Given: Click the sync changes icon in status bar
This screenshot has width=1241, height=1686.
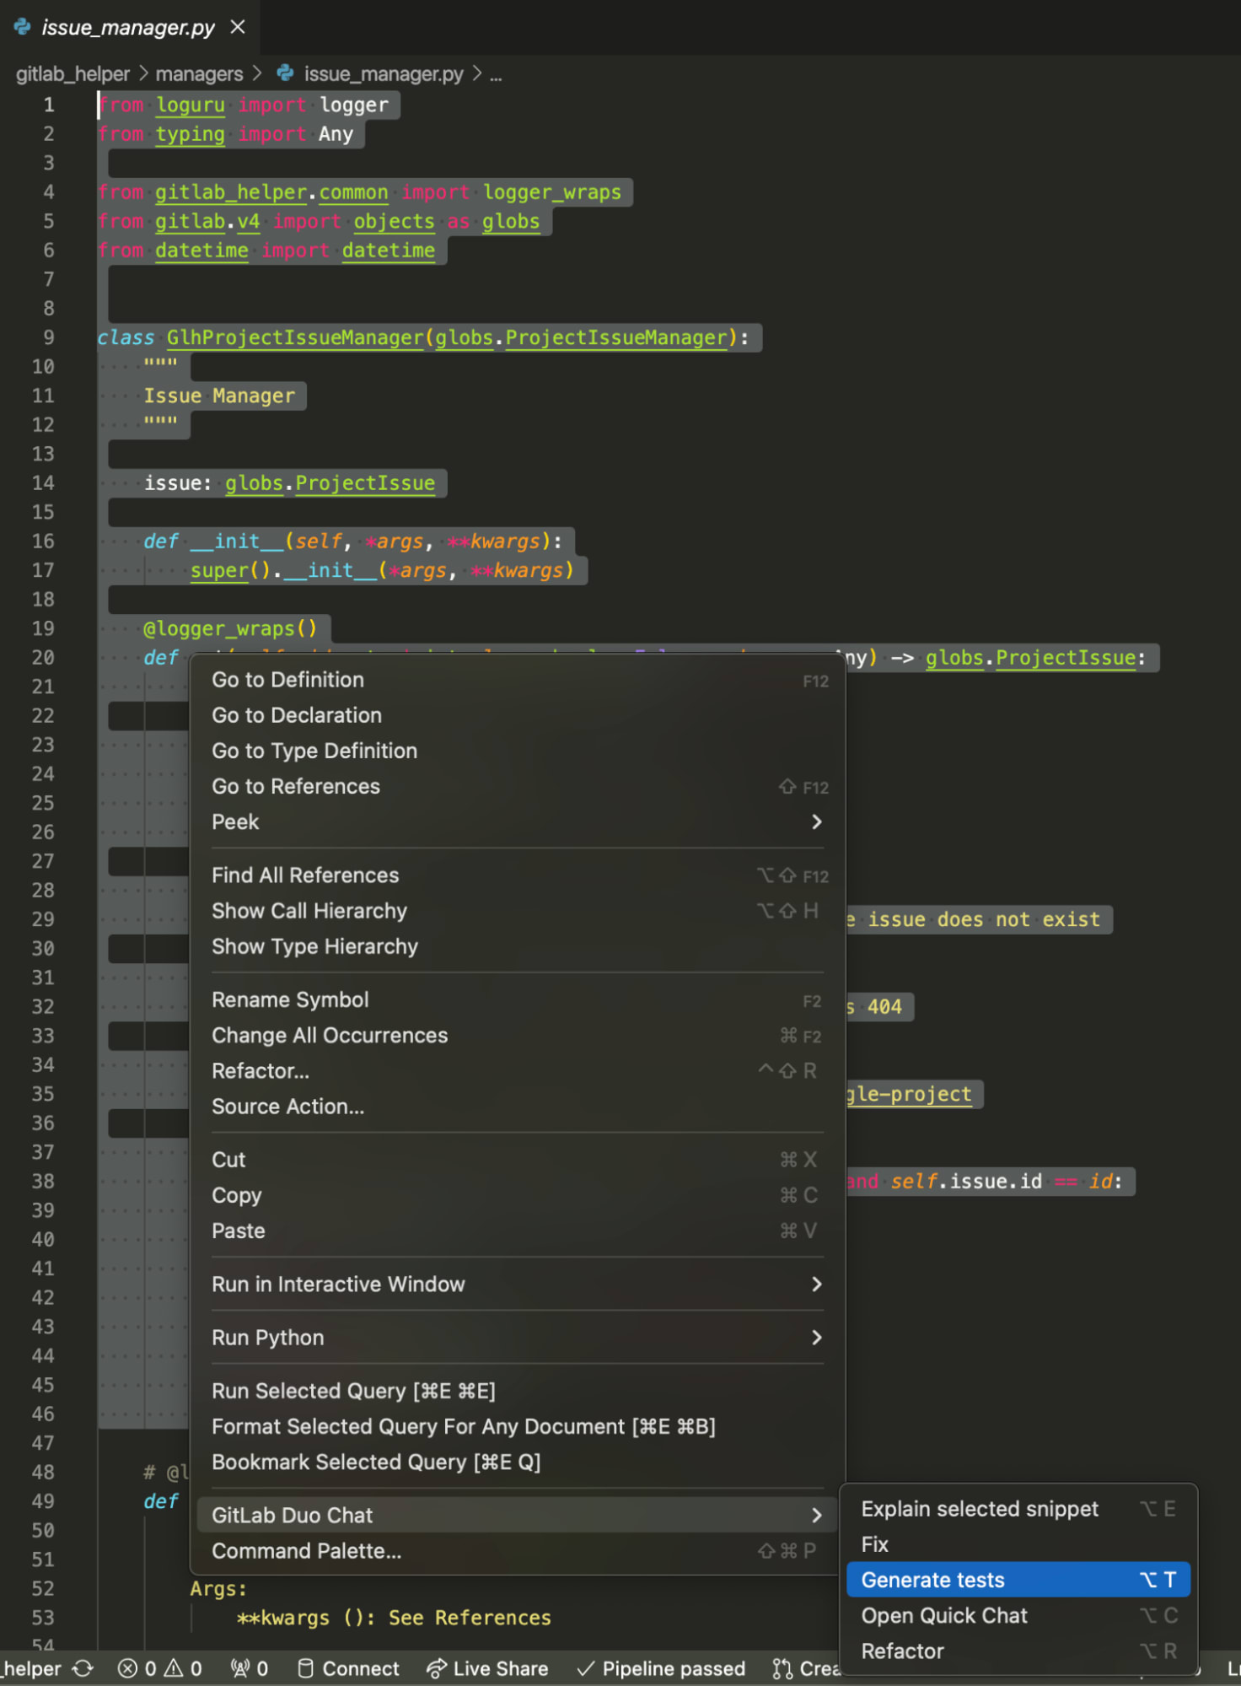Looking at the screenshot, I should pos(83,1668).
